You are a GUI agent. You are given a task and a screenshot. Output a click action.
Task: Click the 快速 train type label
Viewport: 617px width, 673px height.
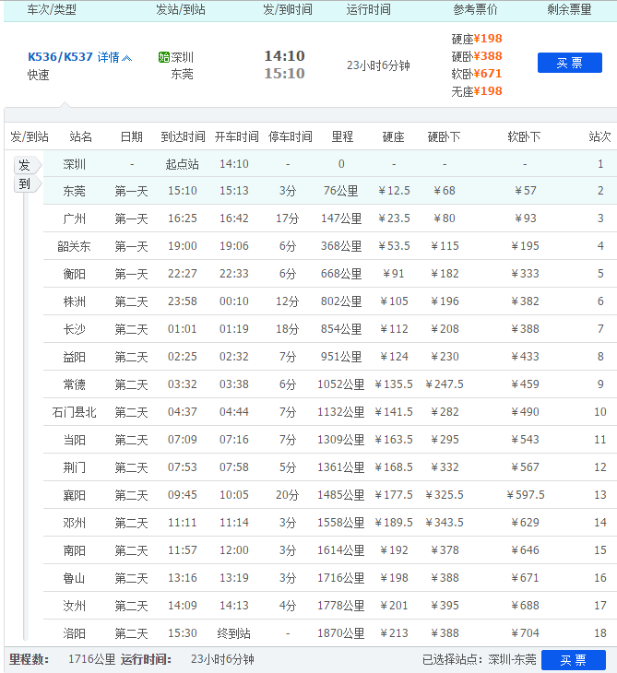(x=38, y=75)
